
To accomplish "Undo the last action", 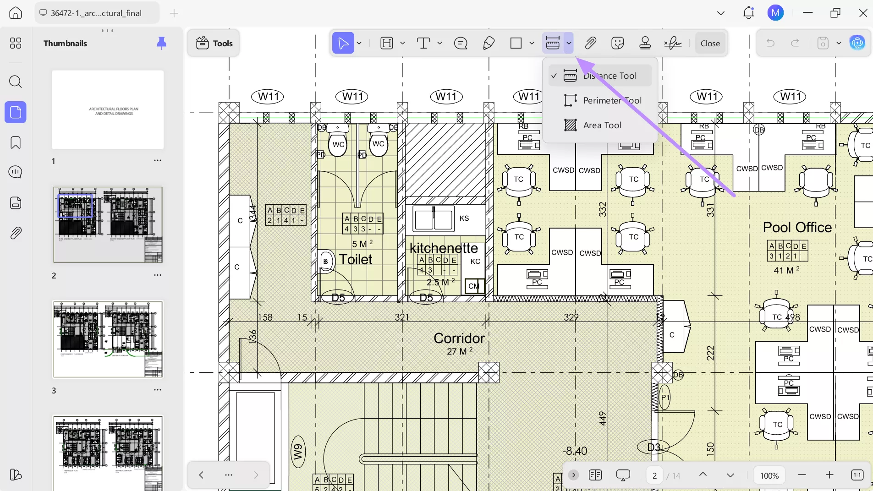I will coord(770,43).
